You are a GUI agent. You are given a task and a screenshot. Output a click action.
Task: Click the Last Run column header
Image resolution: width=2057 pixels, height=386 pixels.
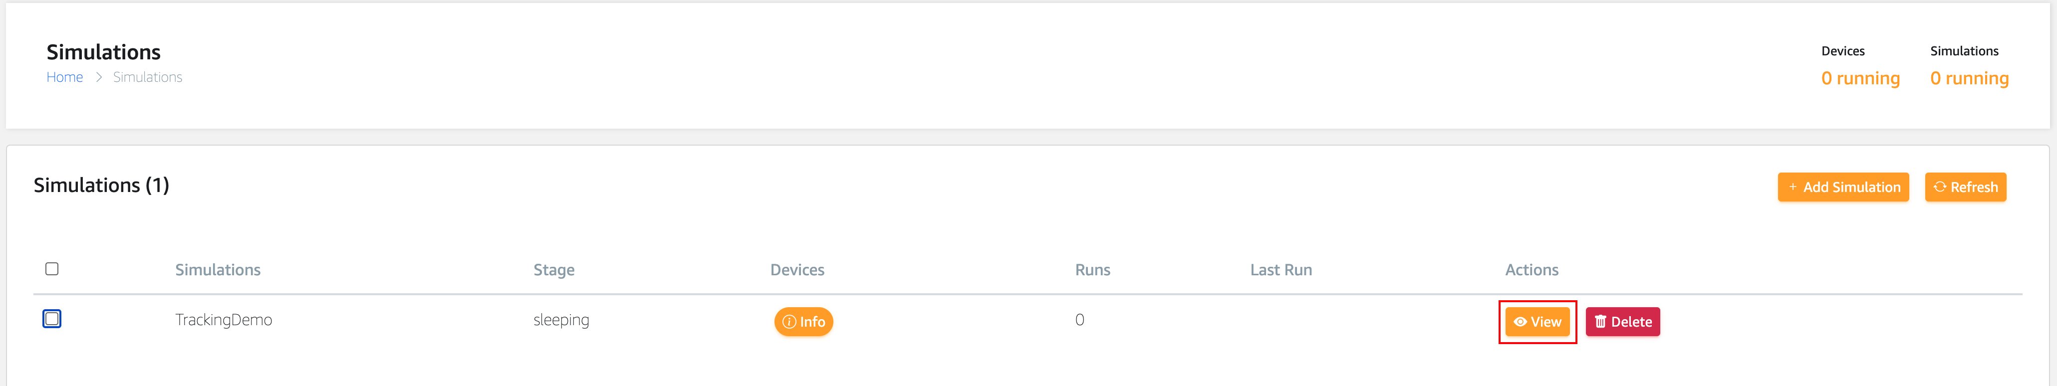tap(1281, 270)
